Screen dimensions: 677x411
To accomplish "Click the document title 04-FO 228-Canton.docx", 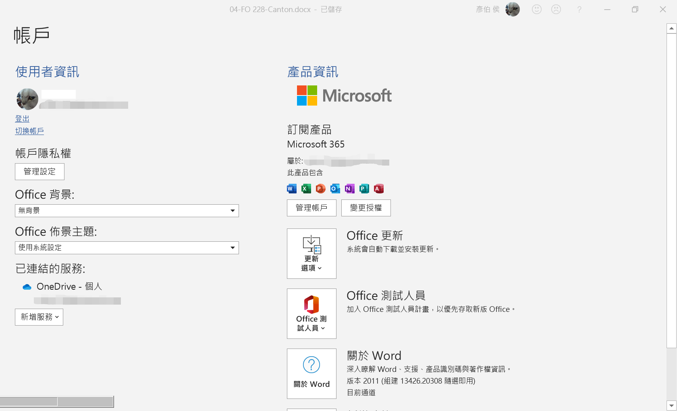I will 270,9.
